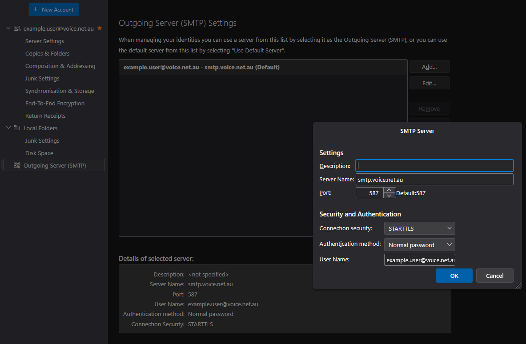Click the Outgoing Server (SMTP) icon
Image resolution: width=526 pixels, height=344 pixels.
point(17,165)
